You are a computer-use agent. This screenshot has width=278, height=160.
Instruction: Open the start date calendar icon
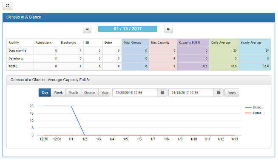click(162, 93)
